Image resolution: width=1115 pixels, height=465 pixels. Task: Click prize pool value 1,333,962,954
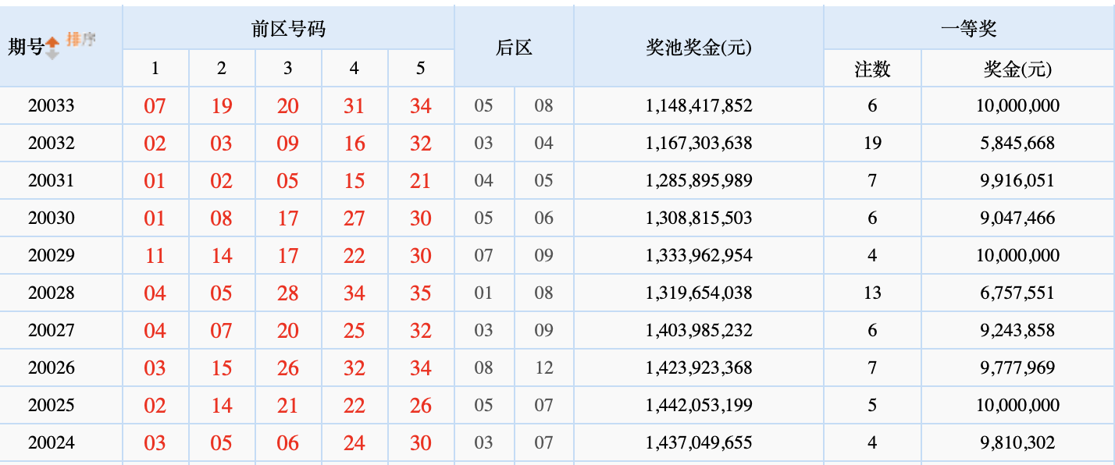699,255
